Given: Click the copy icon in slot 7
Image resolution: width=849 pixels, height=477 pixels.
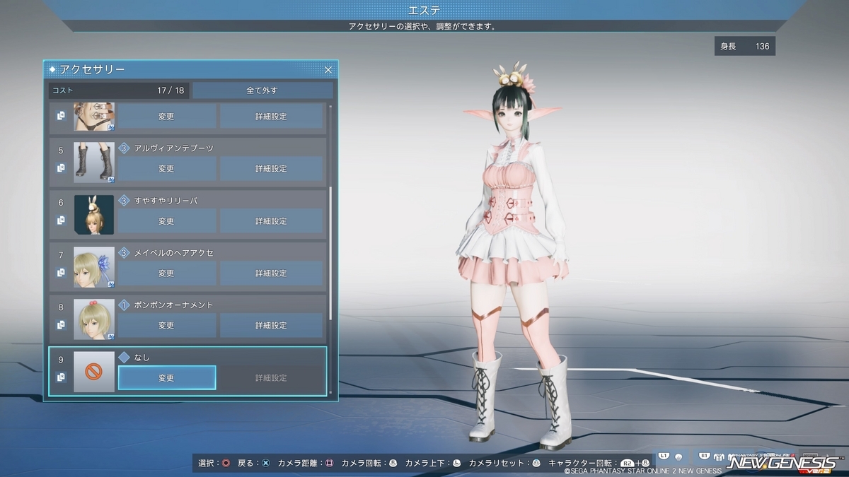Looking at the screenshot, I should pyautogui.click(x=61, y=273).
